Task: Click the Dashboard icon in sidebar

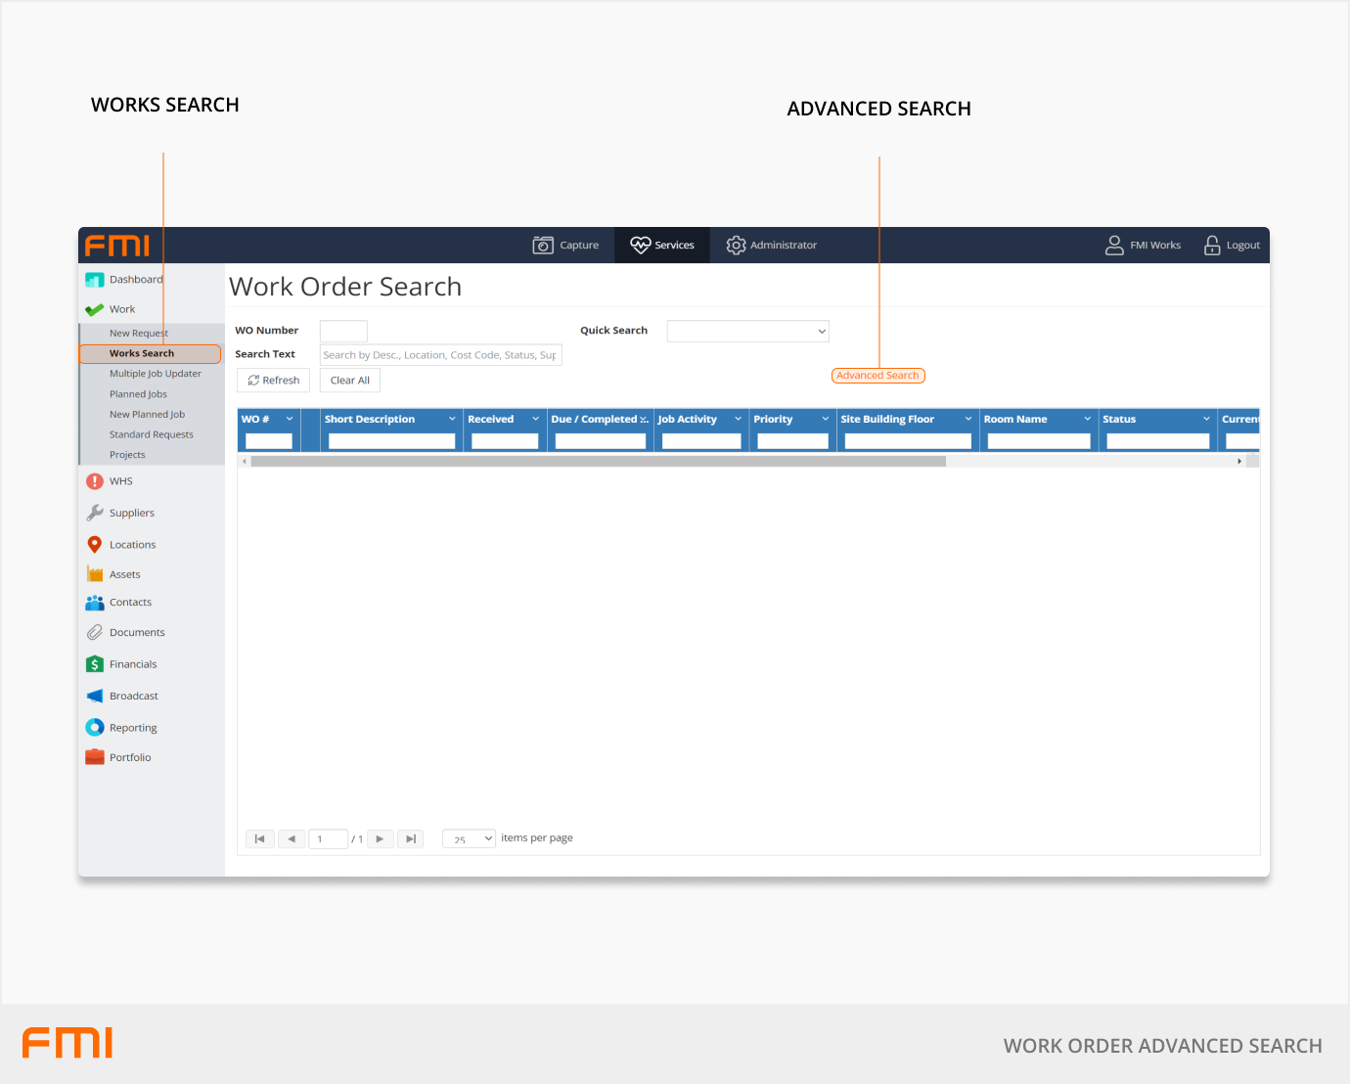Action: pos(95,280)
